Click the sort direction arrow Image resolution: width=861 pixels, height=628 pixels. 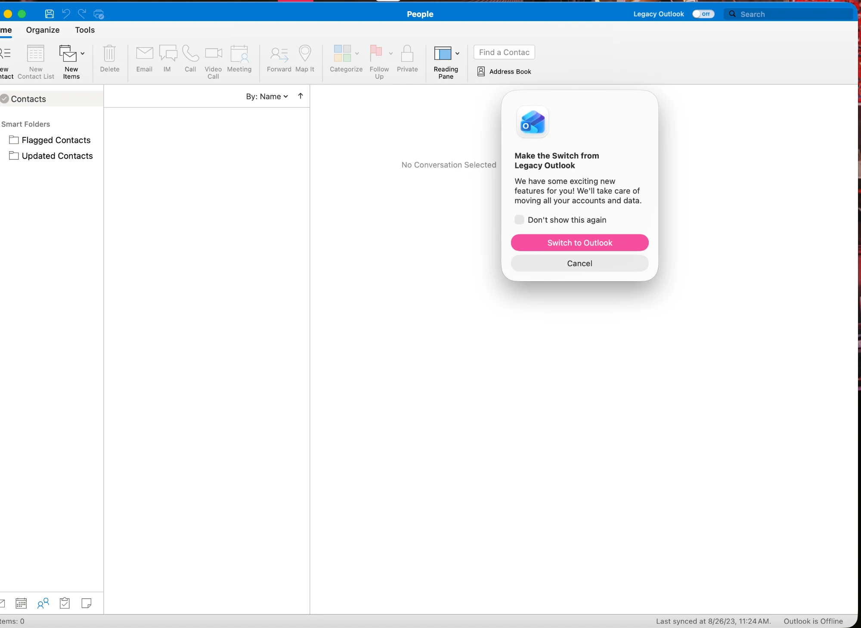pyautogui.click(x=300, y=96)
